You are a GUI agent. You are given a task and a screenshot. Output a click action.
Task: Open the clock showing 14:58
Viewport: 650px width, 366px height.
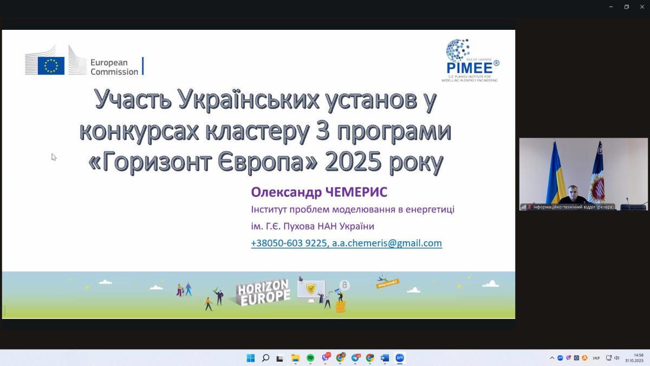[x=633, y=358]
